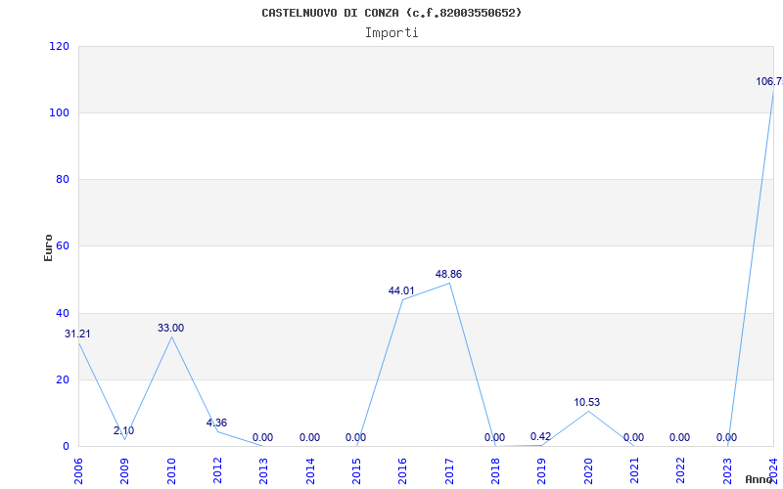Screen dimensions: 783x489
Task: Click the 2017 x-axis tick label
Action: [449, 471]
